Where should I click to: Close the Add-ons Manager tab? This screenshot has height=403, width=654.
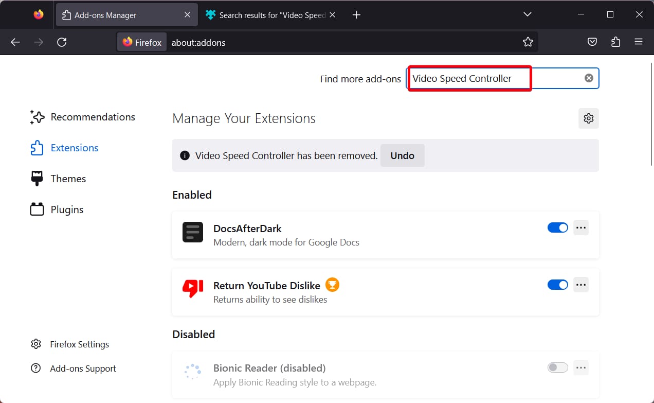coord(187,15)
